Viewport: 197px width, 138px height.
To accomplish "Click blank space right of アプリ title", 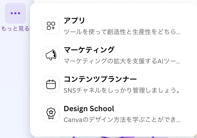I will [138, 21].
